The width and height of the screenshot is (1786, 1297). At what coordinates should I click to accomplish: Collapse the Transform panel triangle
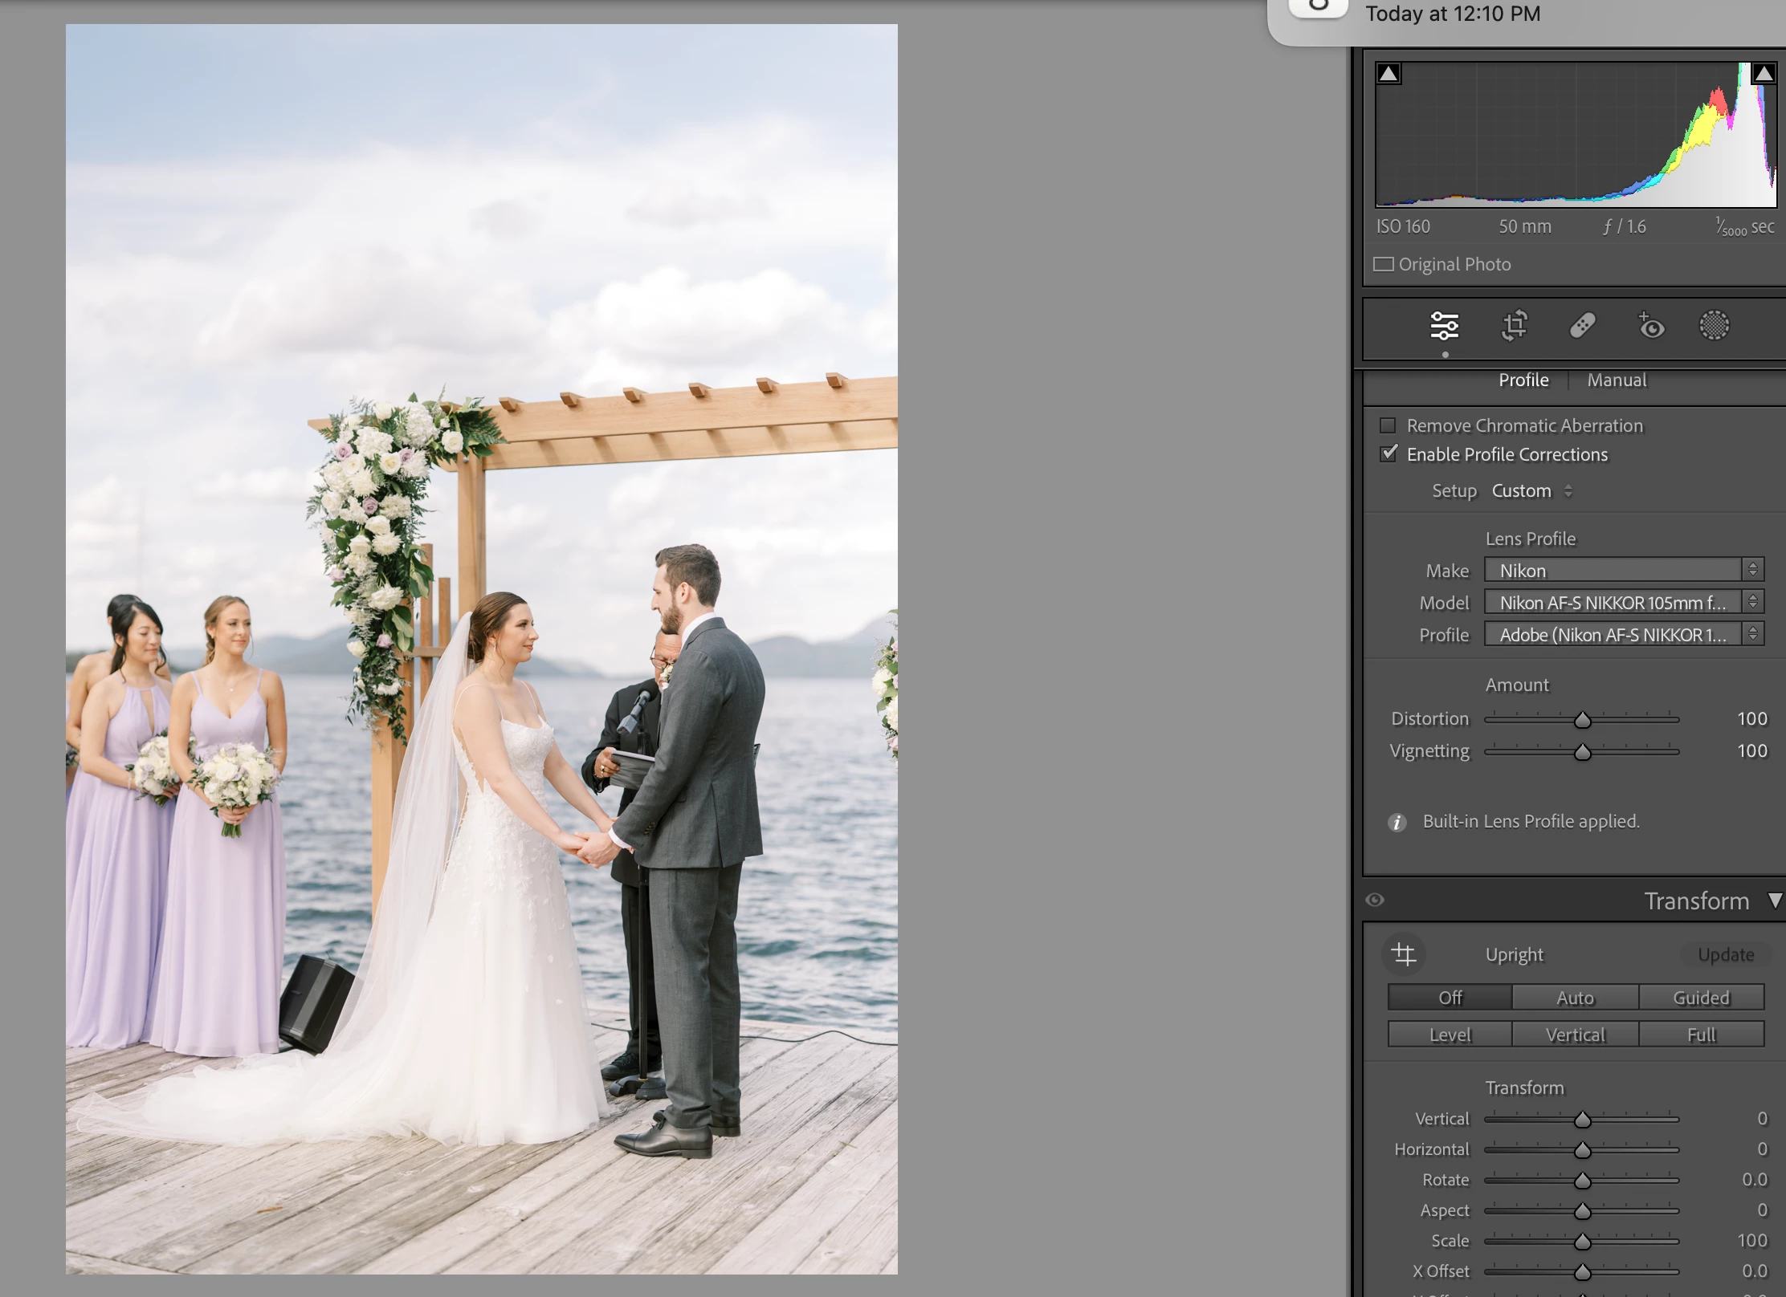tap(1775, 901)
